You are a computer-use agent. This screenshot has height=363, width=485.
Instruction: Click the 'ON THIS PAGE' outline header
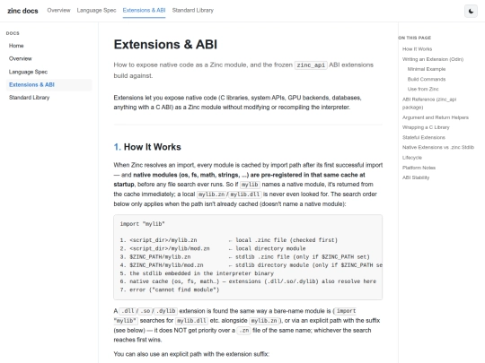pyautogui.click(x=414, y=38)
